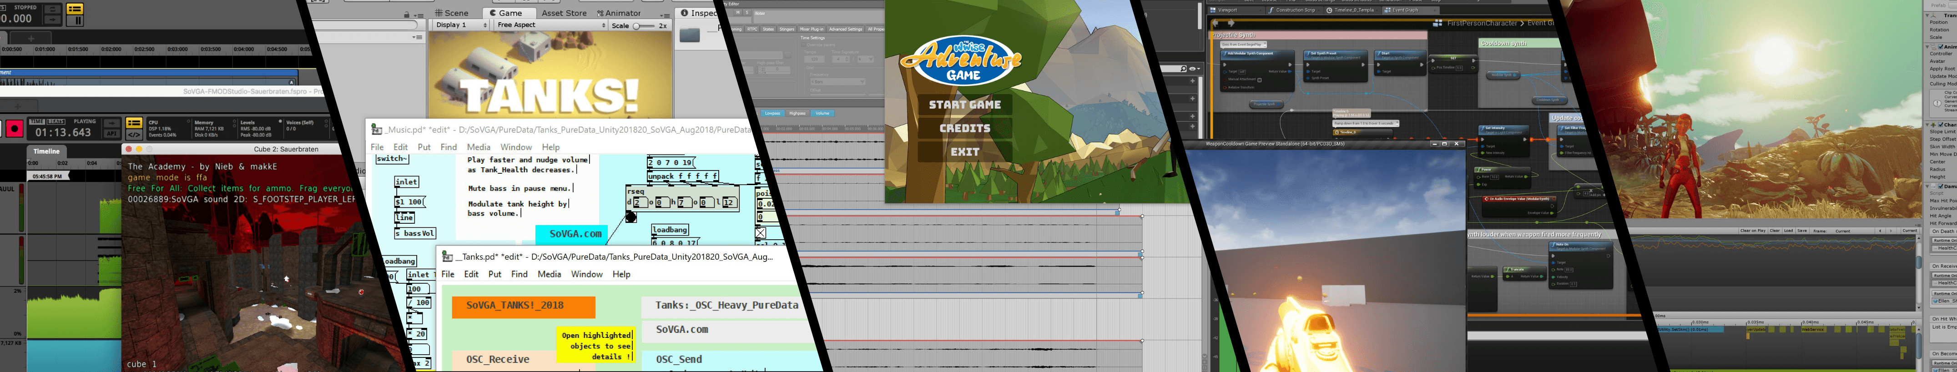Image resolution: width=1957 pixels, height=372 pixels.
Task: Toggle the Manual Attachment checkbox on node
Action: click(1259, 80)
